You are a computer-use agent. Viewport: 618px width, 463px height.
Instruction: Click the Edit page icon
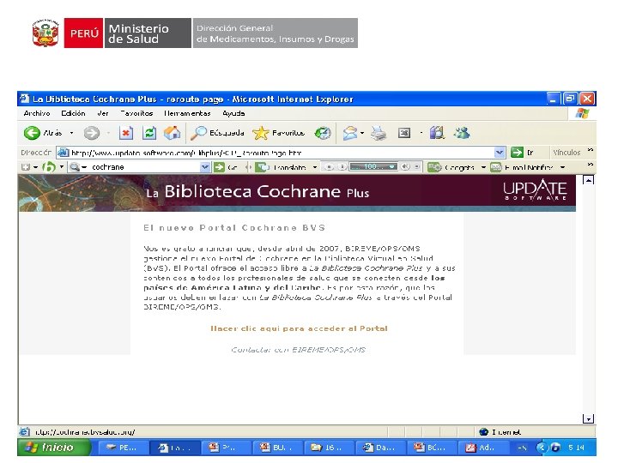click(x=404, y=133)
